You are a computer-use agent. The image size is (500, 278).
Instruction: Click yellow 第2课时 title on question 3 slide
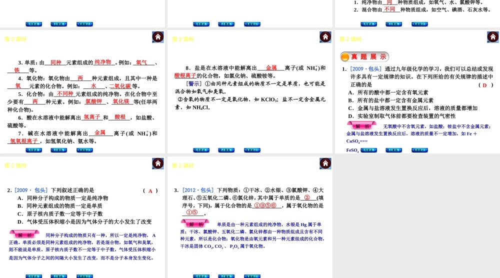click(182, 165)
